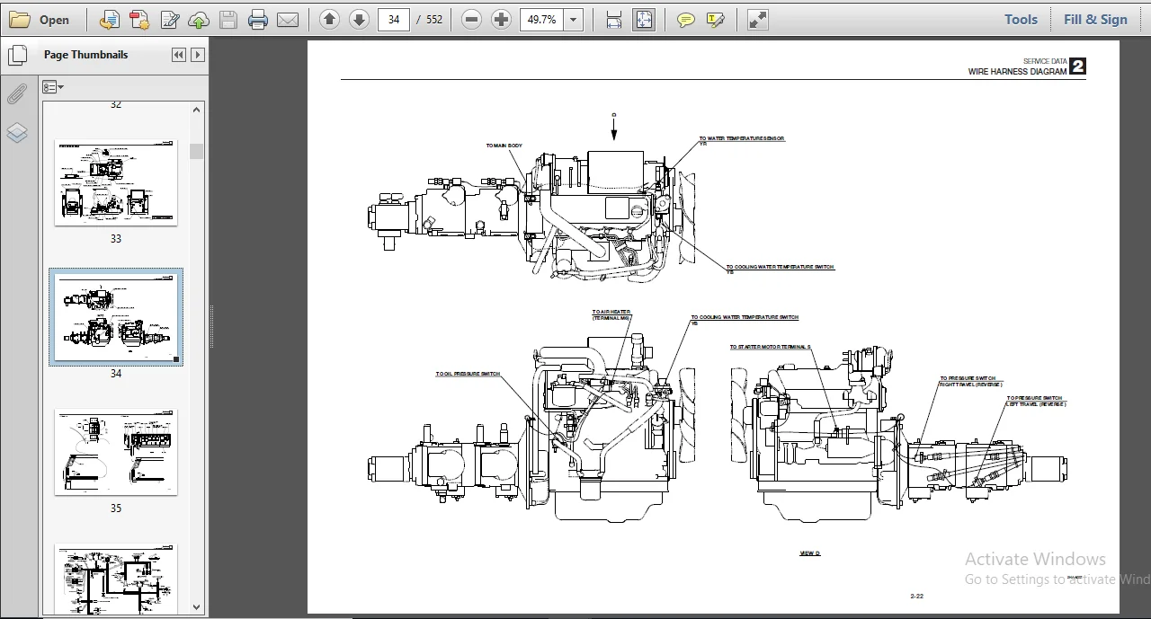Click the fit width scrolling icon

[614, 19]
